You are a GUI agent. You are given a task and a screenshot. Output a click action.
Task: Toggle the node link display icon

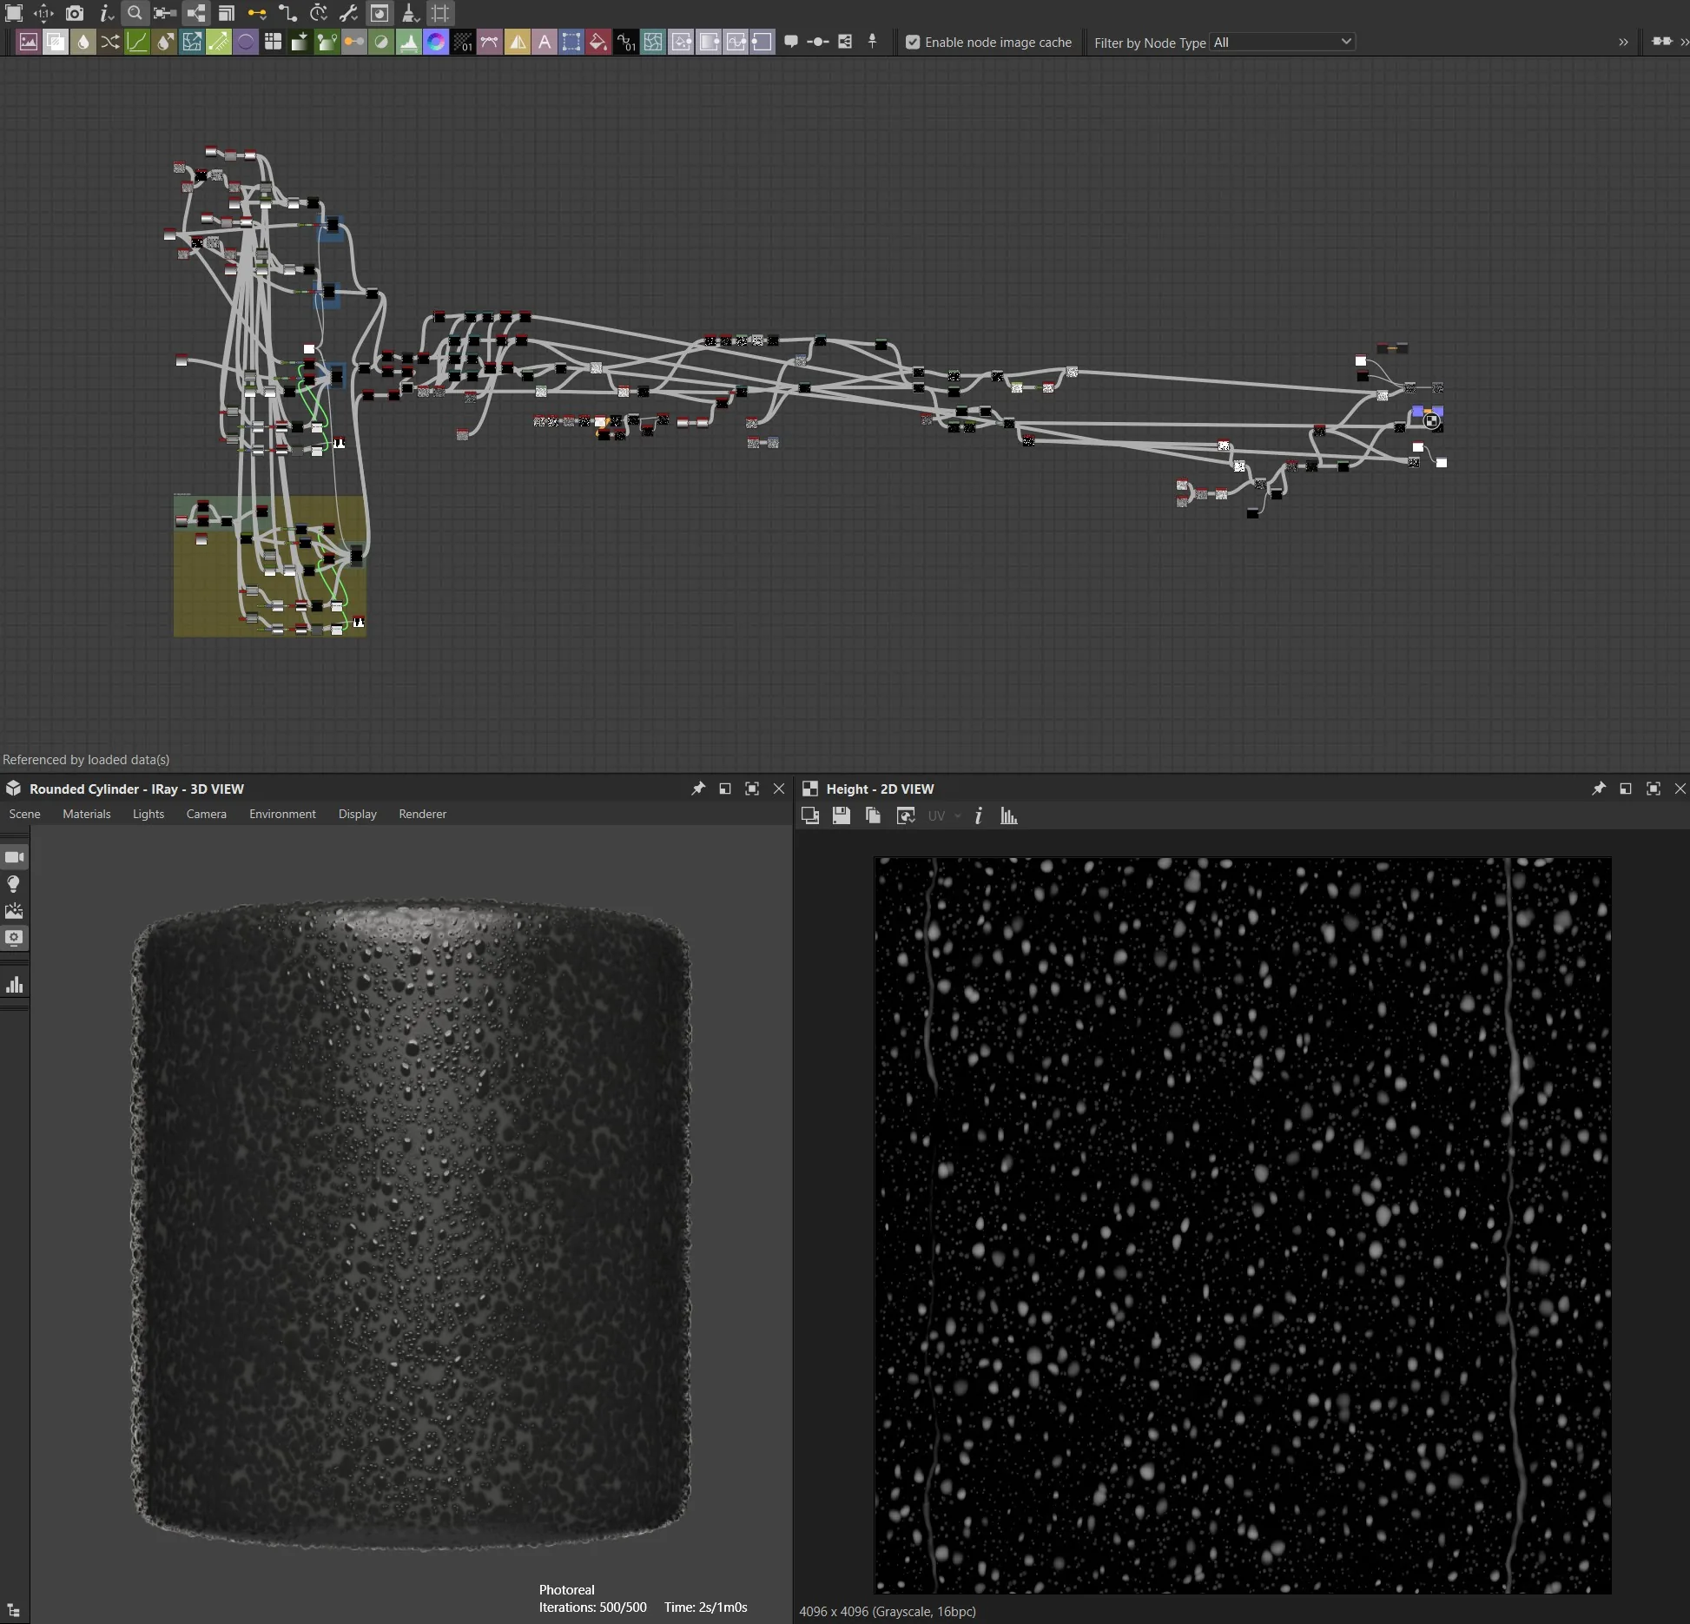(196, 13)
